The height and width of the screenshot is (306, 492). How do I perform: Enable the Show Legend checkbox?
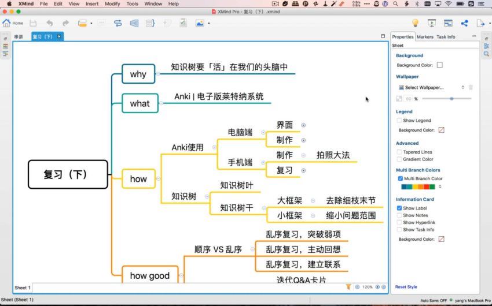pos(399,121)
